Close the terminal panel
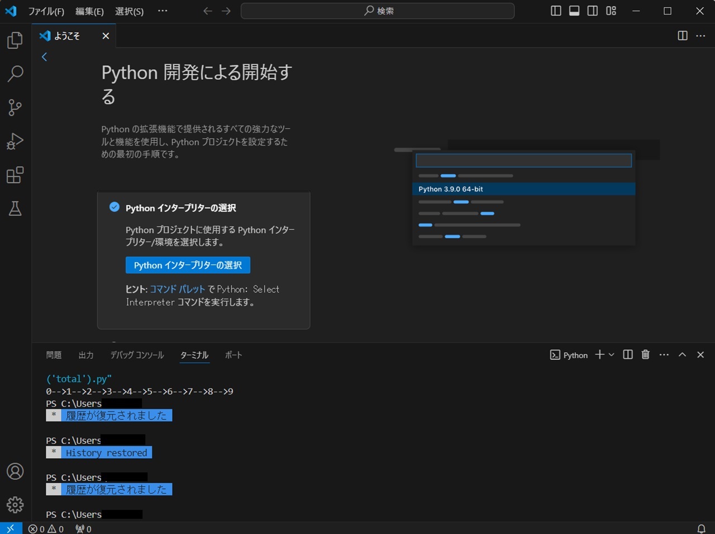Image resolution: width=715 pixels, height=534 pixels. [700, 355]
